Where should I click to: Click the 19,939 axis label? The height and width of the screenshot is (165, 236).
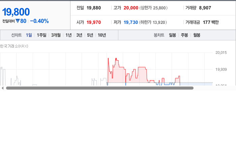coord(221,69)
